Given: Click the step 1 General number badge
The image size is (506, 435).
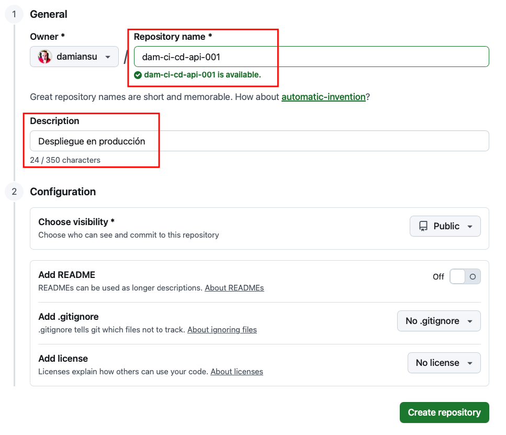Looking at the screenshot, I should tap(14, 15).
